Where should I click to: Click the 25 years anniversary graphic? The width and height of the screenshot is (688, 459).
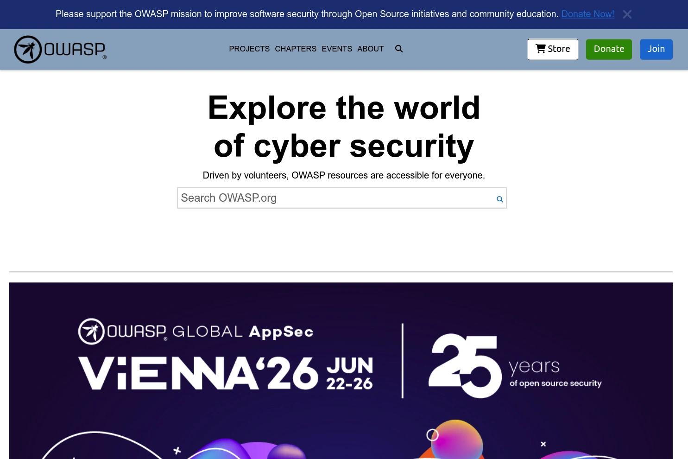point(514,365)
